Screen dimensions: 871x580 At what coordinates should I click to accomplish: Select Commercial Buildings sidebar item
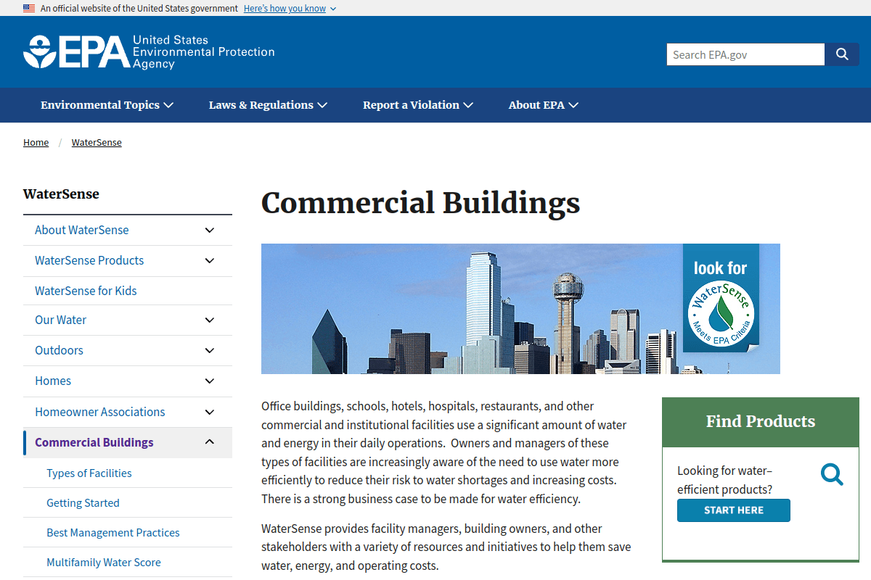click(94, 442)
